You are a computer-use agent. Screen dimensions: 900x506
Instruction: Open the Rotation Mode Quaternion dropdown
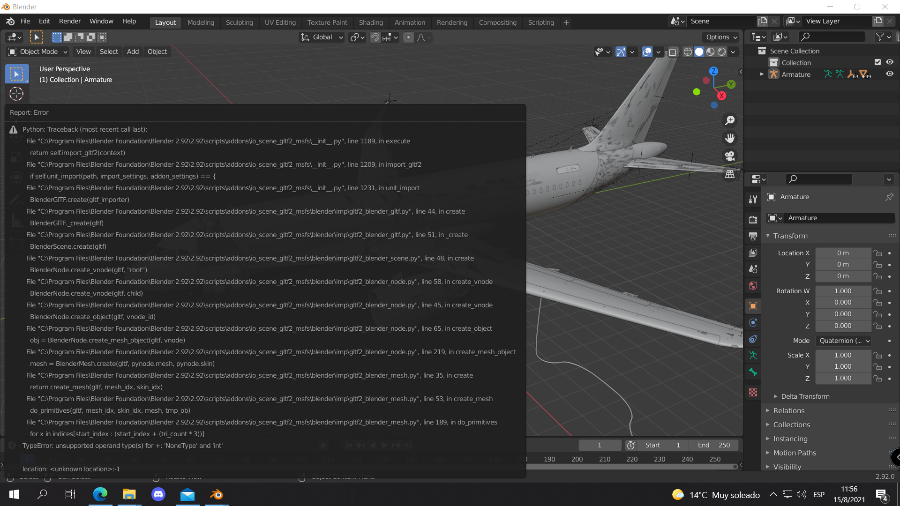(843, 341)
